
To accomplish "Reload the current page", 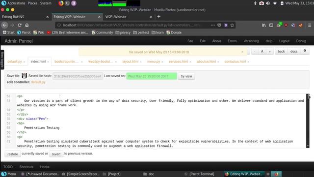I will coord(20,25).
